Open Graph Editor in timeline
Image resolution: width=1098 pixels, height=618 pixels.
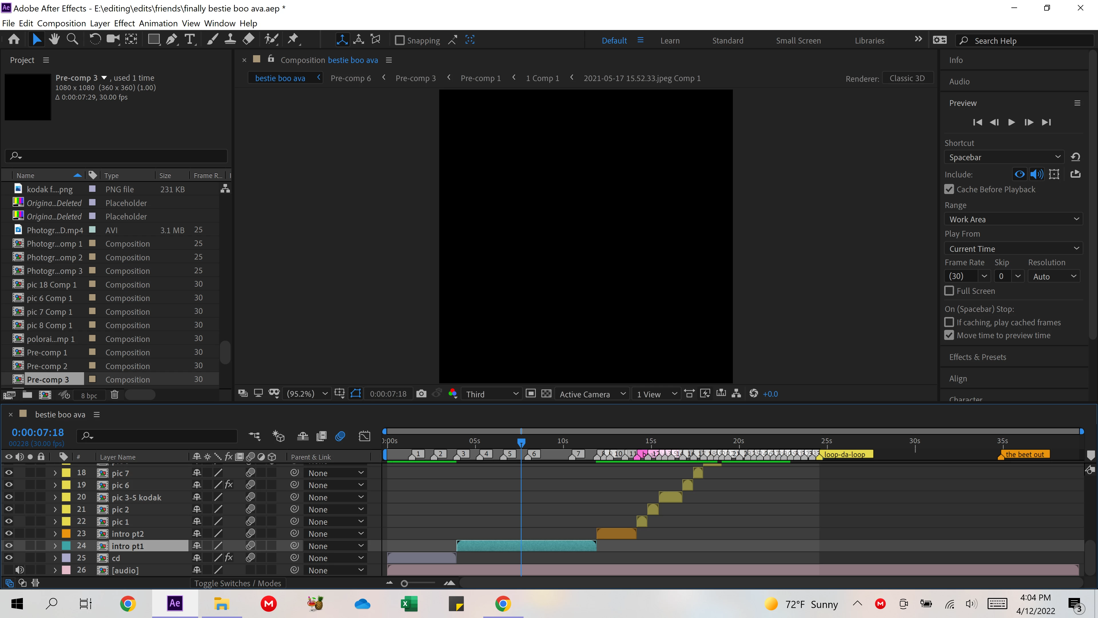pos(365,436)
